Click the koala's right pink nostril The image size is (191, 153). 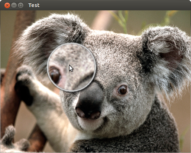point(95,115)
